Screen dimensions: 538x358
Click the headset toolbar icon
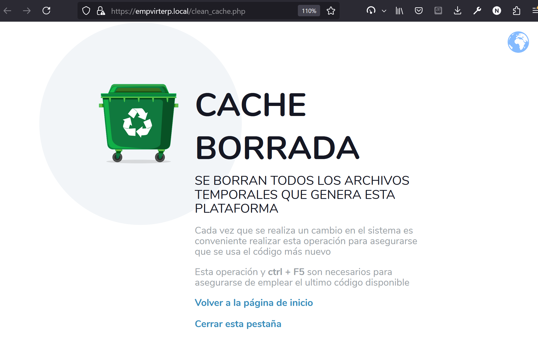click(x=371, y=11)
